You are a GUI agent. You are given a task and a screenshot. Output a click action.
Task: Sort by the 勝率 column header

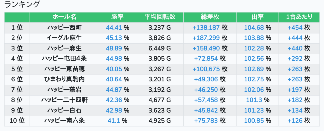click(117, 17)
